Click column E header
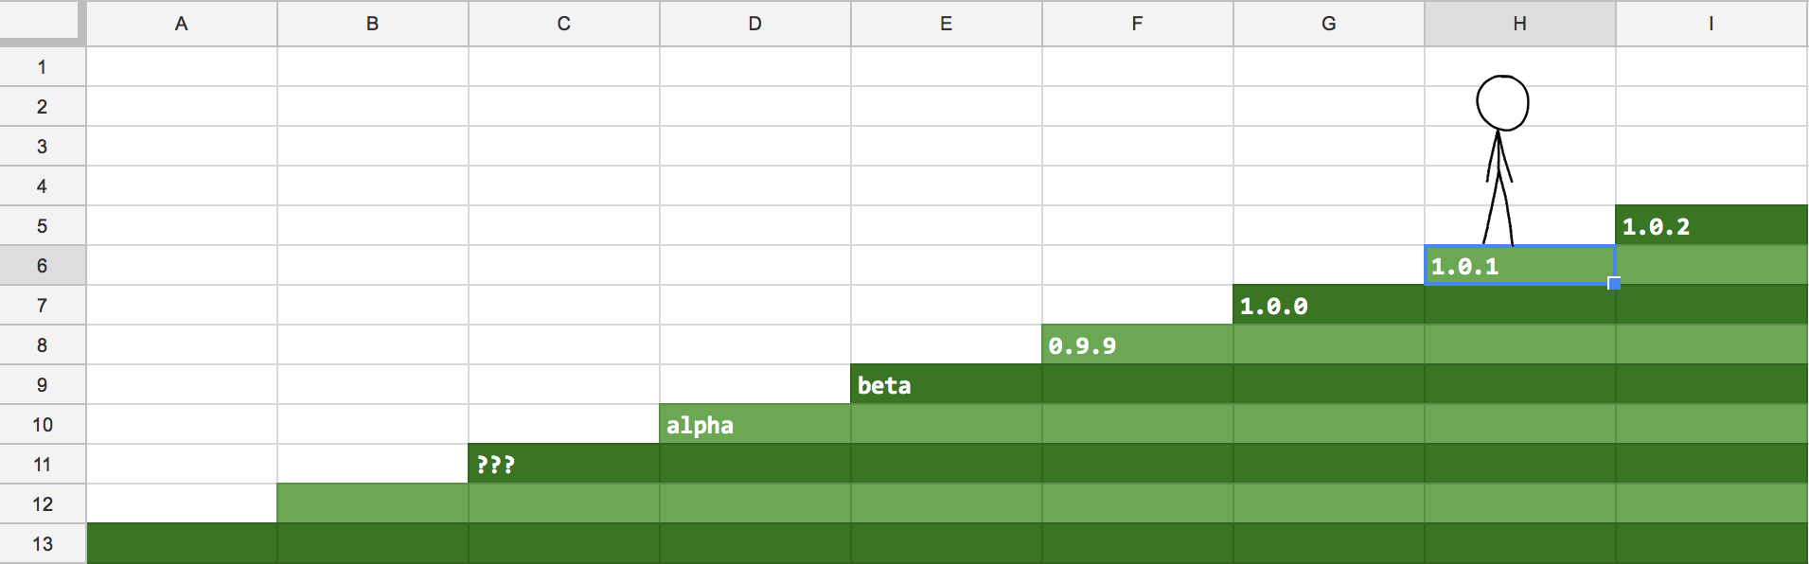This screenshot has width=1809, height=564. click(946, 24)
